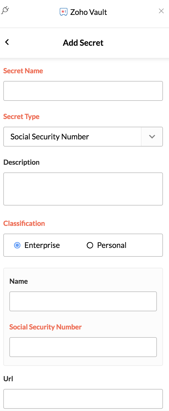Screen dimensions: 169x411
Task: Click the Url field label
Action: (x=8, y=379)
